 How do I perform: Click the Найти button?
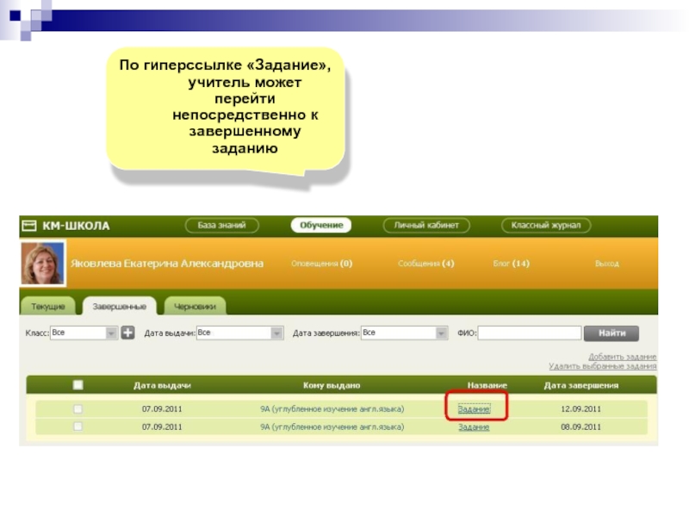611,333
